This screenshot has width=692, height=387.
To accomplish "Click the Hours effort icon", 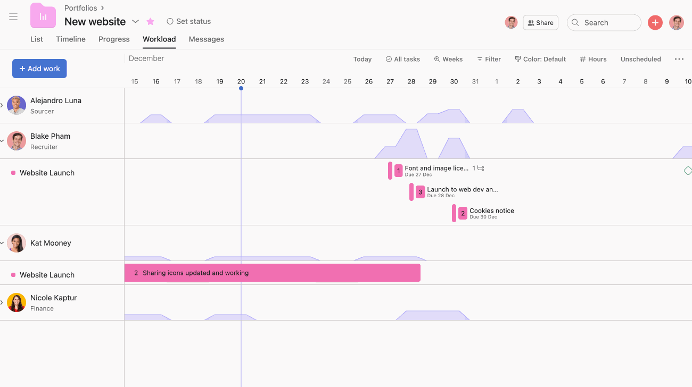I will [583, 59].
